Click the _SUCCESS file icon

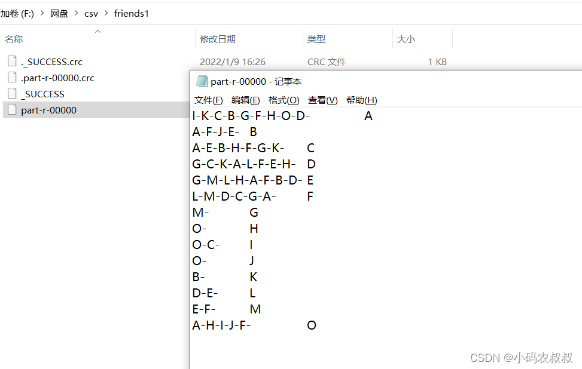click(x=11, y=94)
